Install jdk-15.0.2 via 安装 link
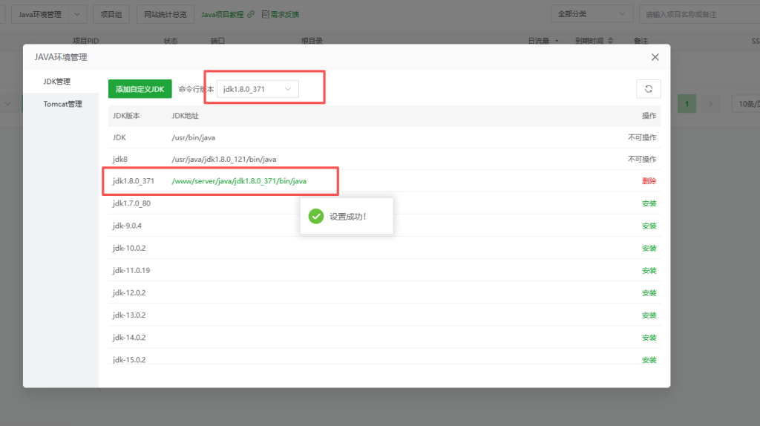 649,360
